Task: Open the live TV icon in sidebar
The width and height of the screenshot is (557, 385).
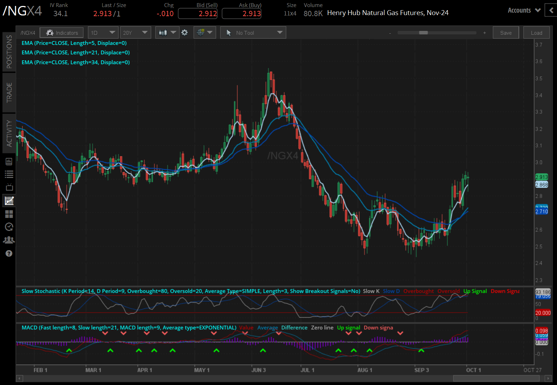Action: click(9, 187)
